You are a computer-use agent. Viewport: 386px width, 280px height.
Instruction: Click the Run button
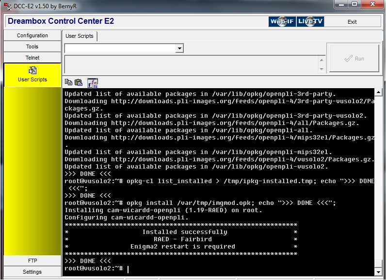tap(354, 59)
